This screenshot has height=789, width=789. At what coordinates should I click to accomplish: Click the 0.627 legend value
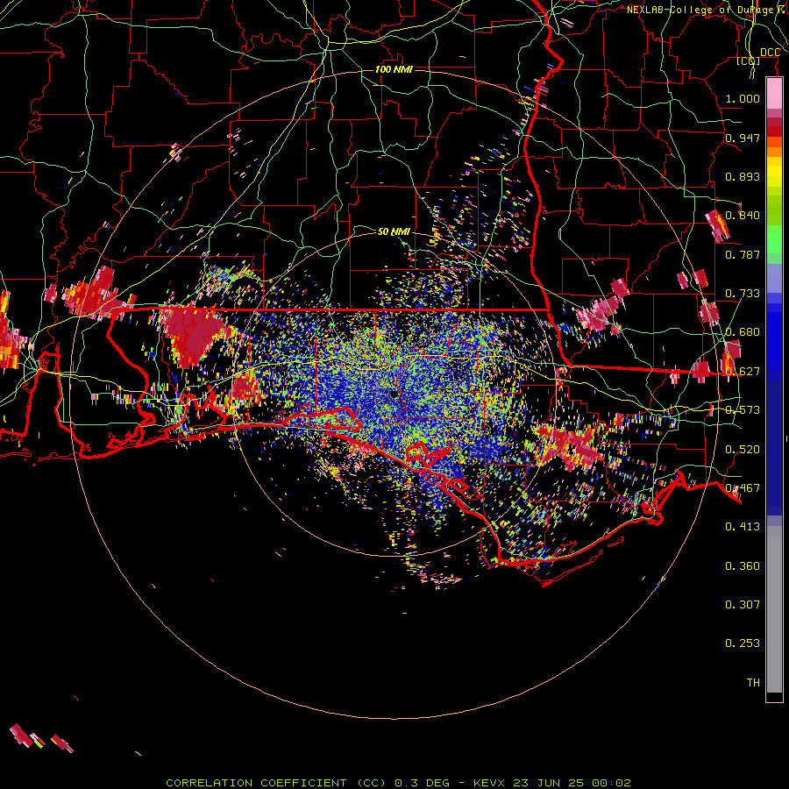pos(743,372)
